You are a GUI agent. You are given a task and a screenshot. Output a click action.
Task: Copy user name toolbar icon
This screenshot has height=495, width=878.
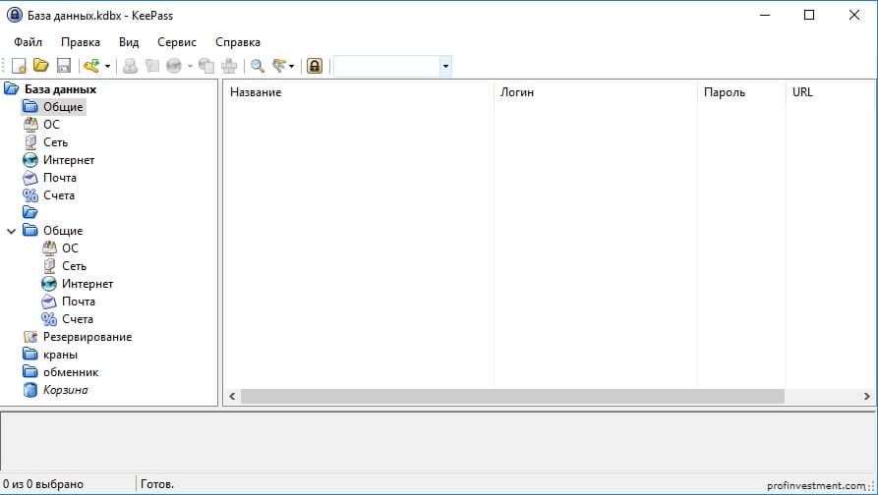[x=131, y=66]
